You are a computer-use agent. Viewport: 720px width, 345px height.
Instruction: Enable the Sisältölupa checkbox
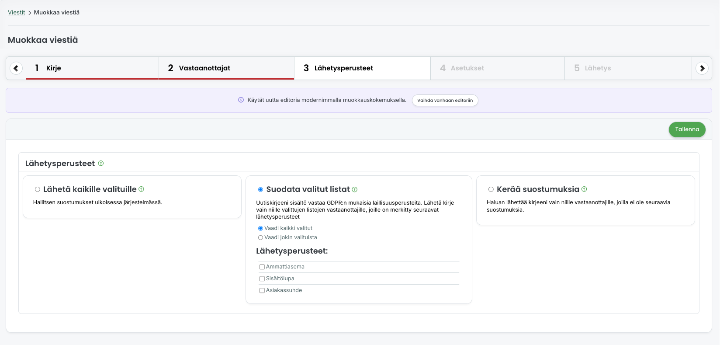point(262,279)
